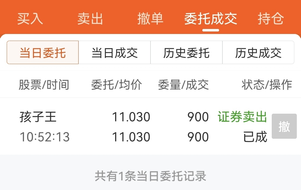Go to the 撤单 tab
Image resolution: width=301 pixels, height=190 pixels.
point(150,19)
